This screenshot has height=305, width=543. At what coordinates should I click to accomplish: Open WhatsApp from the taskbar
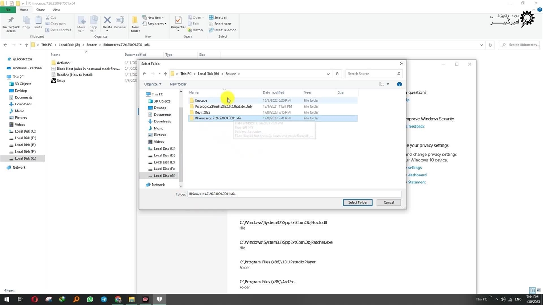90,299
